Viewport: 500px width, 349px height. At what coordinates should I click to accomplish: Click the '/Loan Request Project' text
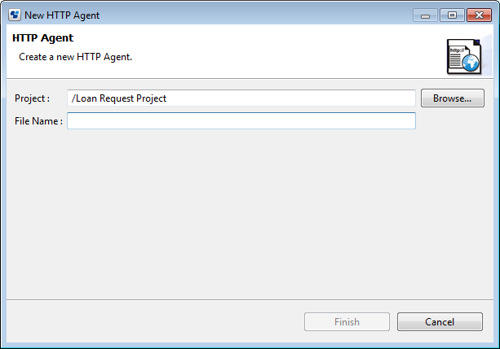coord(119,98)
